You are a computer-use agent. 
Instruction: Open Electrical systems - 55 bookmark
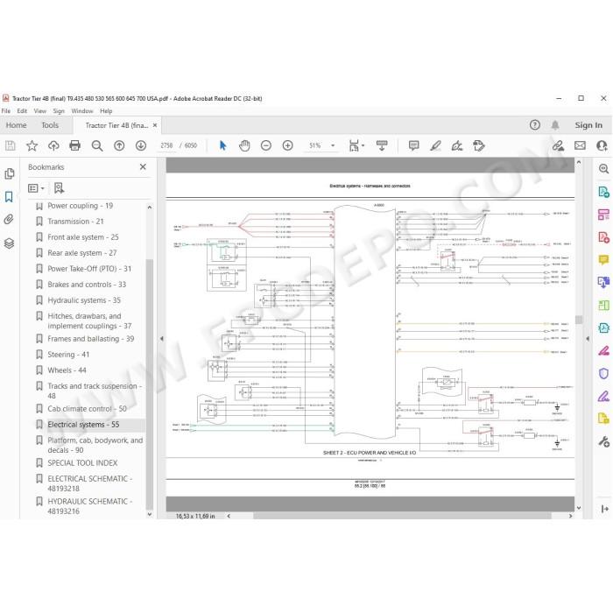point(83,425)
